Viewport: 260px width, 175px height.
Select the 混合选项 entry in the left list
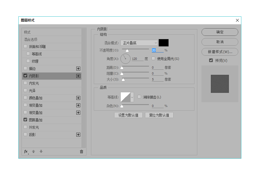click(51, 40)
